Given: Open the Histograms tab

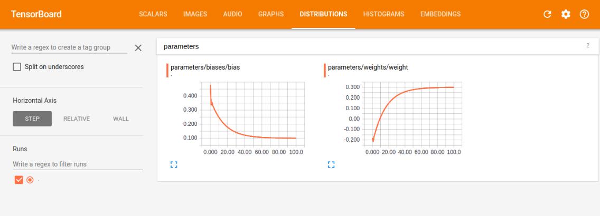Looking at the screenshot, I should 383,14.
